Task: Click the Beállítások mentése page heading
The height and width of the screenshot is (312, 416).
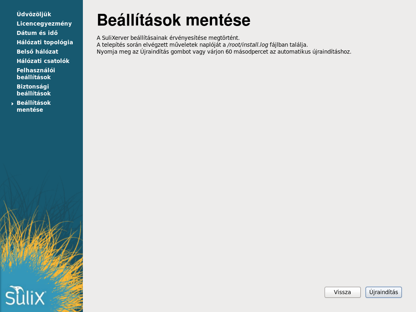Action: [173, 20]
